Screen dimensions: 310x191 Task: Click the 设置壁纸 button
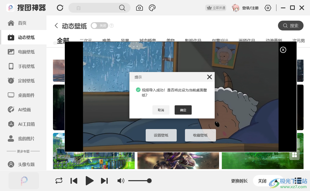[161, 135]
